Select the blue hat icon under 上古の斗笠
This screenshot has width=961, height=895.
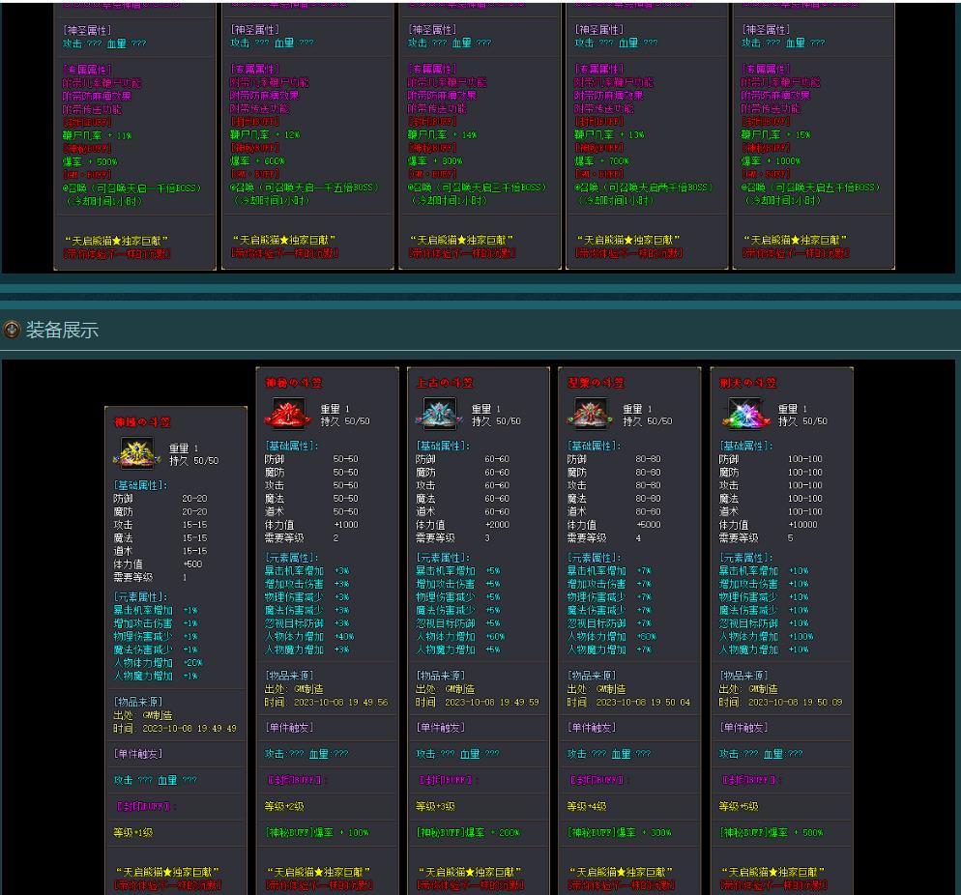[x=438, y=414]
